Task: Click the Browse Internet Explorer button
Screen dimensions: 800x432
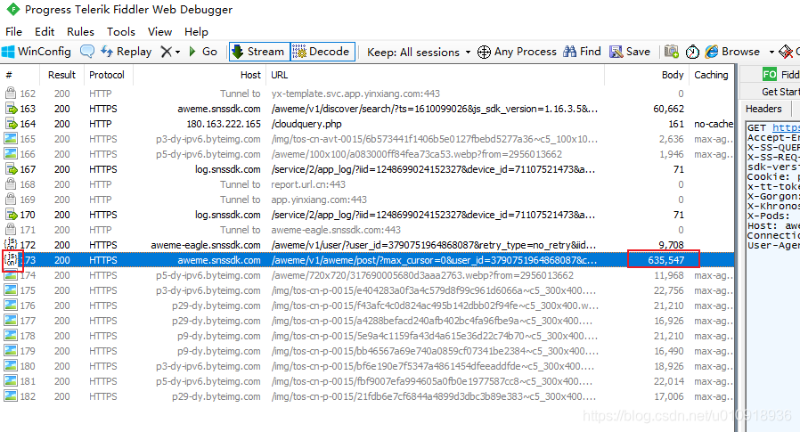Action: pos(732,52)
